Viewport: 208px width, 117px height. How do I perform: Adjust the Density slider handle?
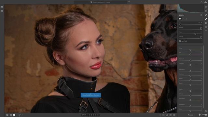tap(201, 38)
